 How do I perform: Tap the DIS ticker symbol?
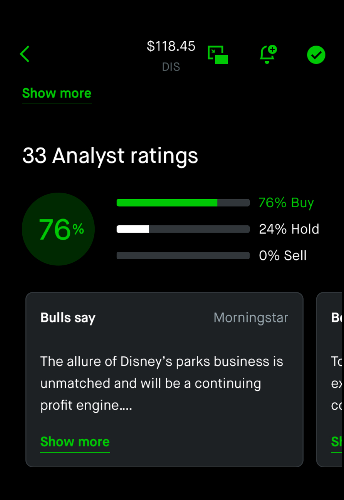171,67
